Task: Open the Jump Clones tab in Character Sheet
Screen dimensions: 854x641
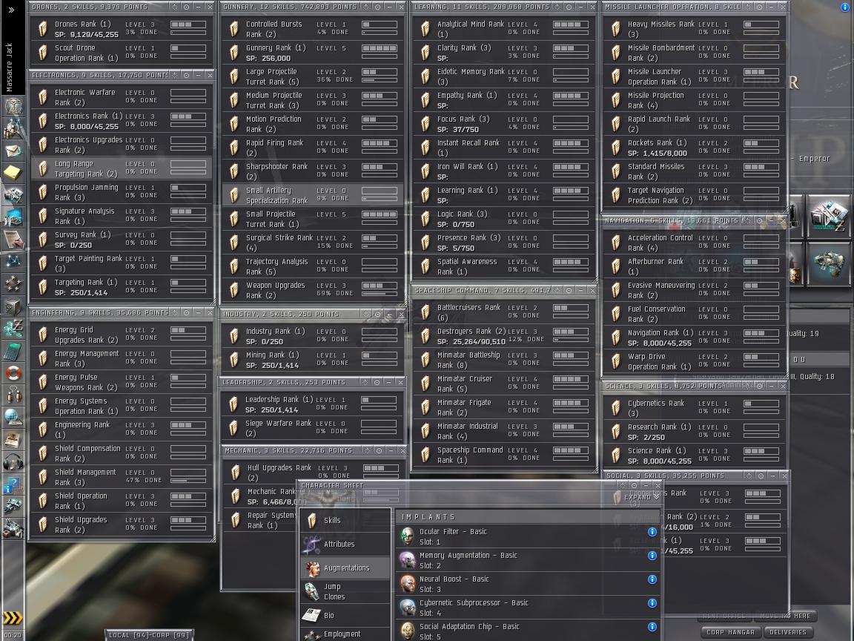Action: click(x=345, y=591)
